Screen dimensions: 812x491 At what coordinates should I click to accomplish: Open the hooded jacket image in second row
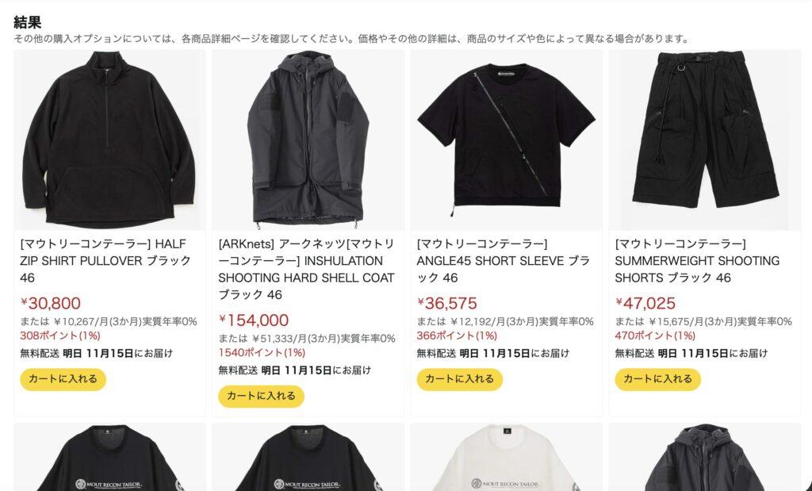[x=705, y=458]
